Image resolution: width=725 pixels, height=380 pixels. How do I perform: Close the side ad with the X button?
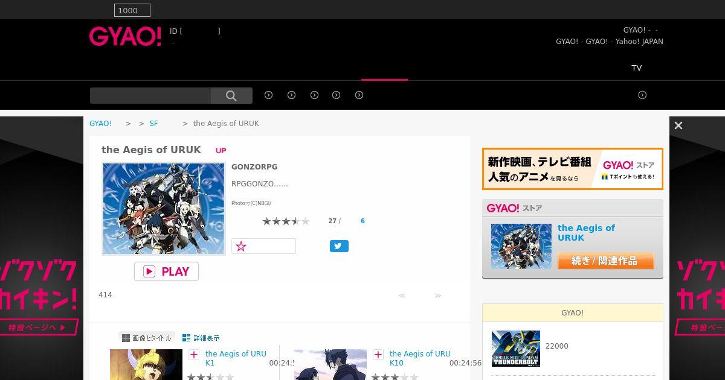tap(678, 125)
